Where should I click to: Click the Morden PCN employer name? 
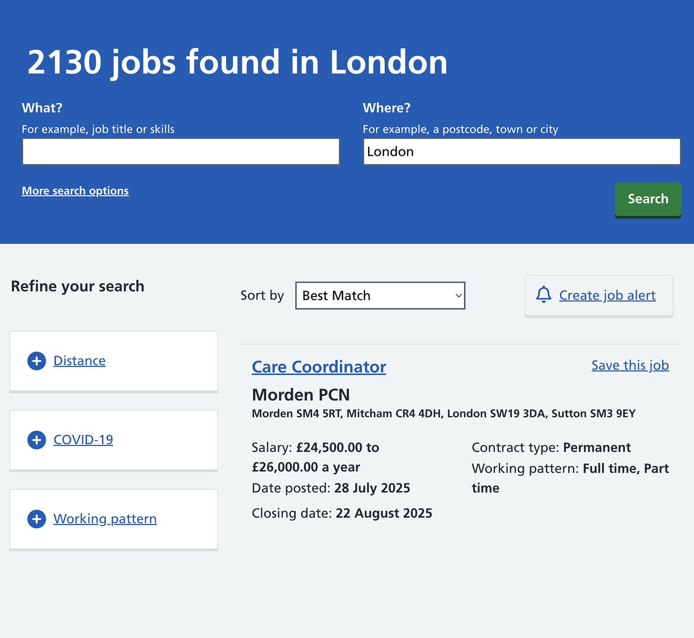pyautogui.click(x=301, y=395)
